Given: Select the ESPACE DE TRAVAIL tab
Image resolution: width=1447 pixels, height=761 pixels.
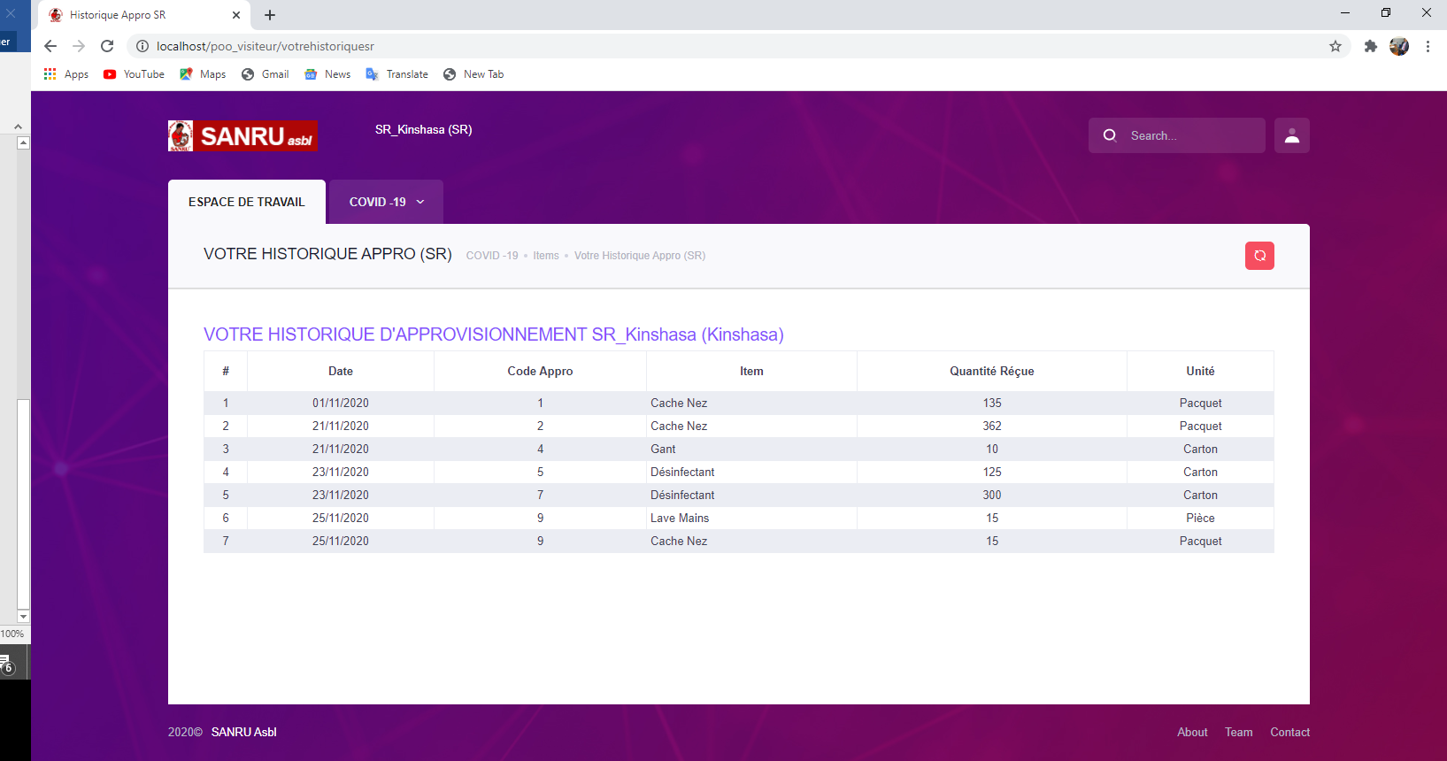Looking at the screenshot, I should coord(247,202).
